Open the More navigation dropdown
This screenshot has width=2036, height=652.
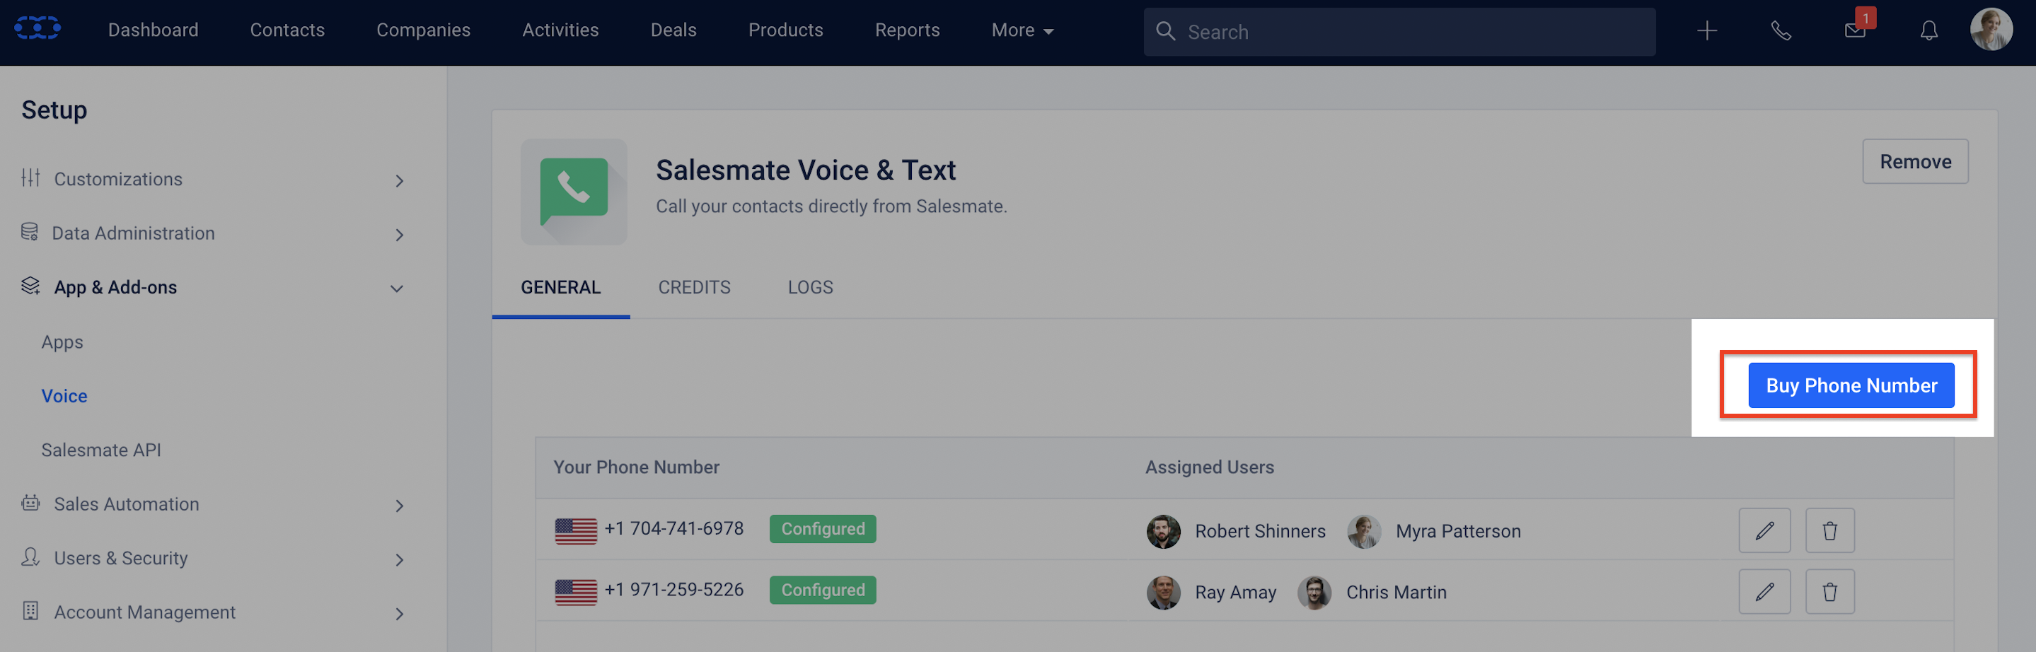coord(1022,30)
